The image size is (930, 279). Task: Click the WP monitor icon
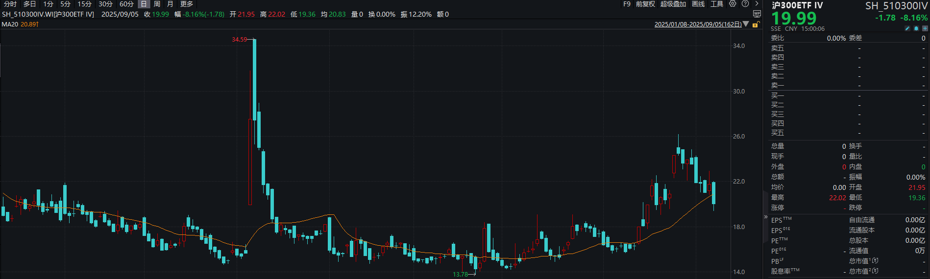pos(757,14)
